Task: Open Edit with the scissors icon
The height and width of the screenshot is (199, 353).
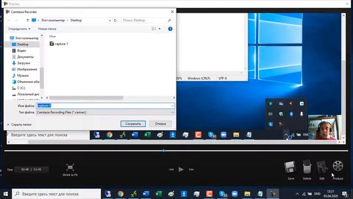Action: [322, 167]
